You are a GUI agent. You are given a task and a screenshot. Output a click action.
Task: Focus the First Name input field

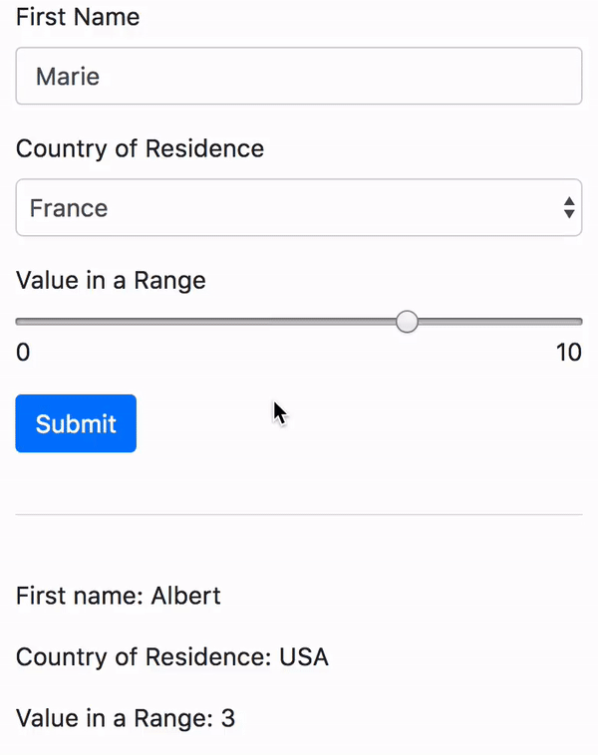tap(299, 76)
